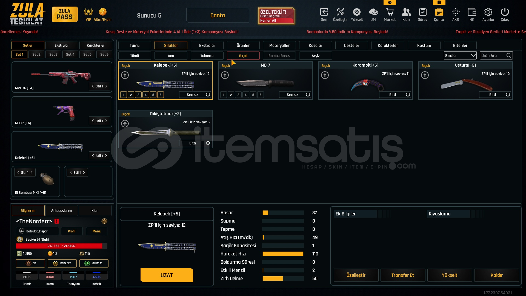This screenshot has height=296, width=526.
Task: Click the Hareket Hızı stat bar
Action: click(283, 254)
